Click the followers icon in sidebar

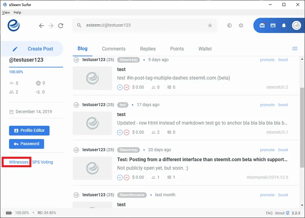[12, 92]
